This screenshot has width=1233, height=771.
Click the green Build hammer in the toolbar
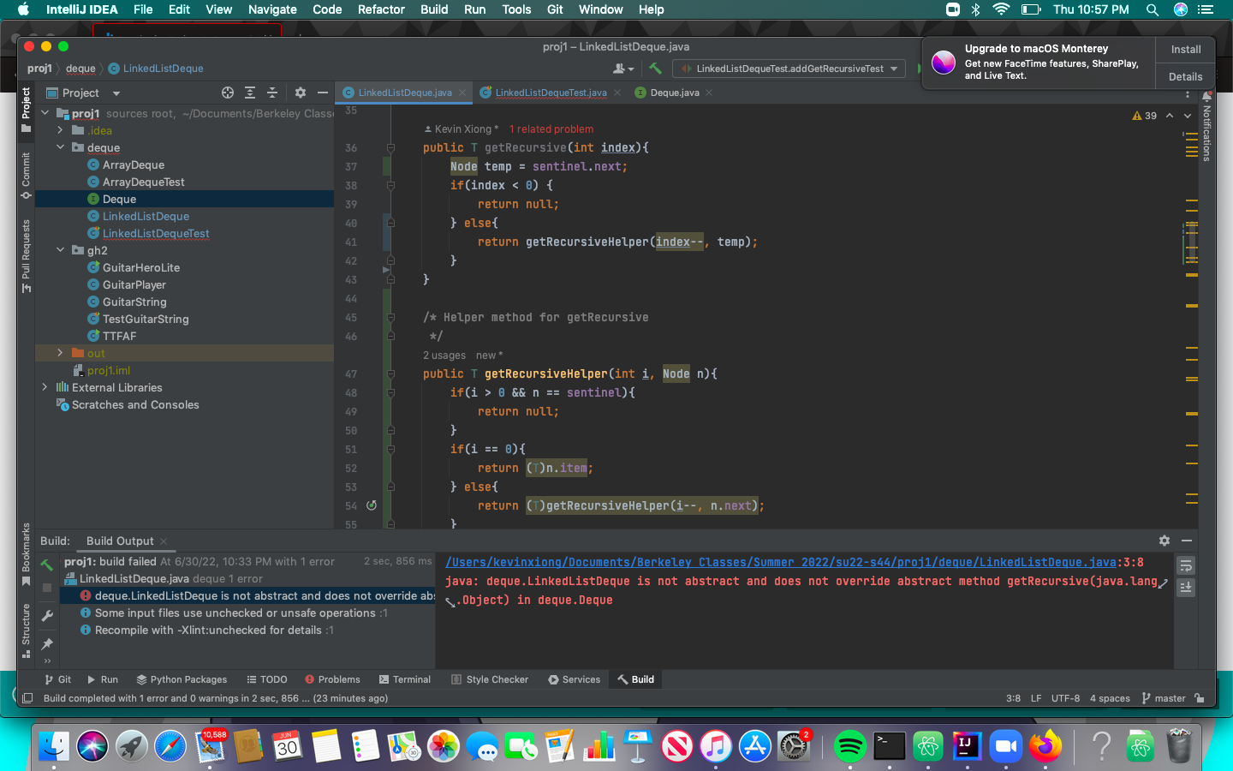point(655,69)
